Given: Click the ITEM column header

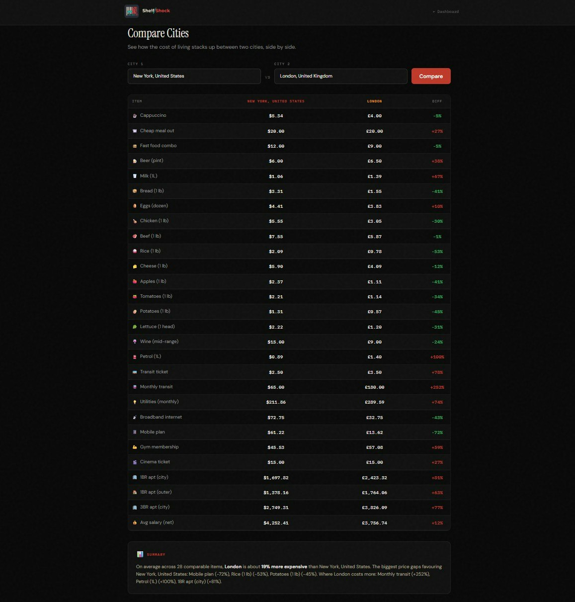Looking at the screenshot, I should point(137,101).
